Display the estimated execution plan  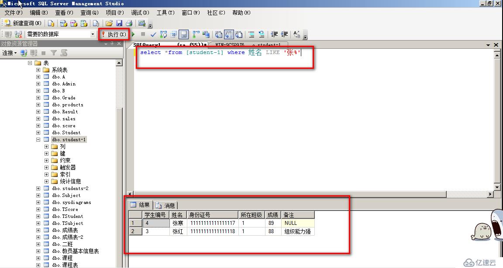coord(164,34)
